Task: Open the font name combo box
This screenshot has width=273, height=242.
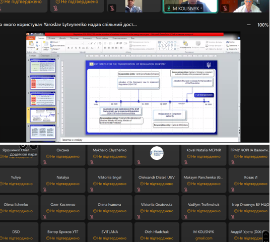Action: click(x=75, y=43)
